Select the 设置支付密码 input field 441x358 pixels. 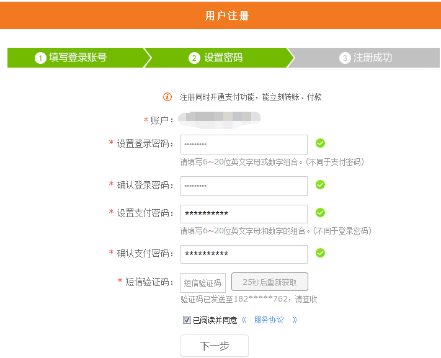(244, 213)
